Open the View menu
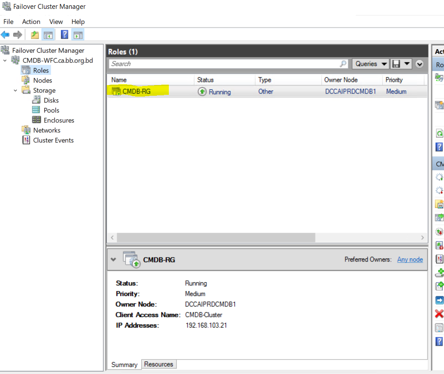The image size is (444, 374). click(56, 22)
